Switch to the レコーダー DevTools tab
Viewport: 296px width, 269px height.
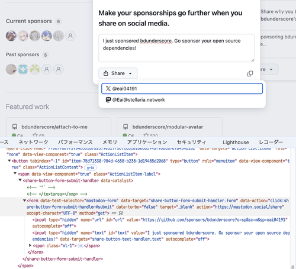click(271, 142)
